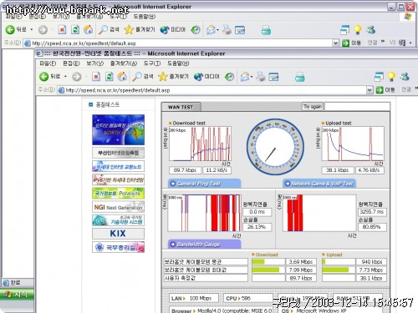Click Upload test graph

(353, 144)
